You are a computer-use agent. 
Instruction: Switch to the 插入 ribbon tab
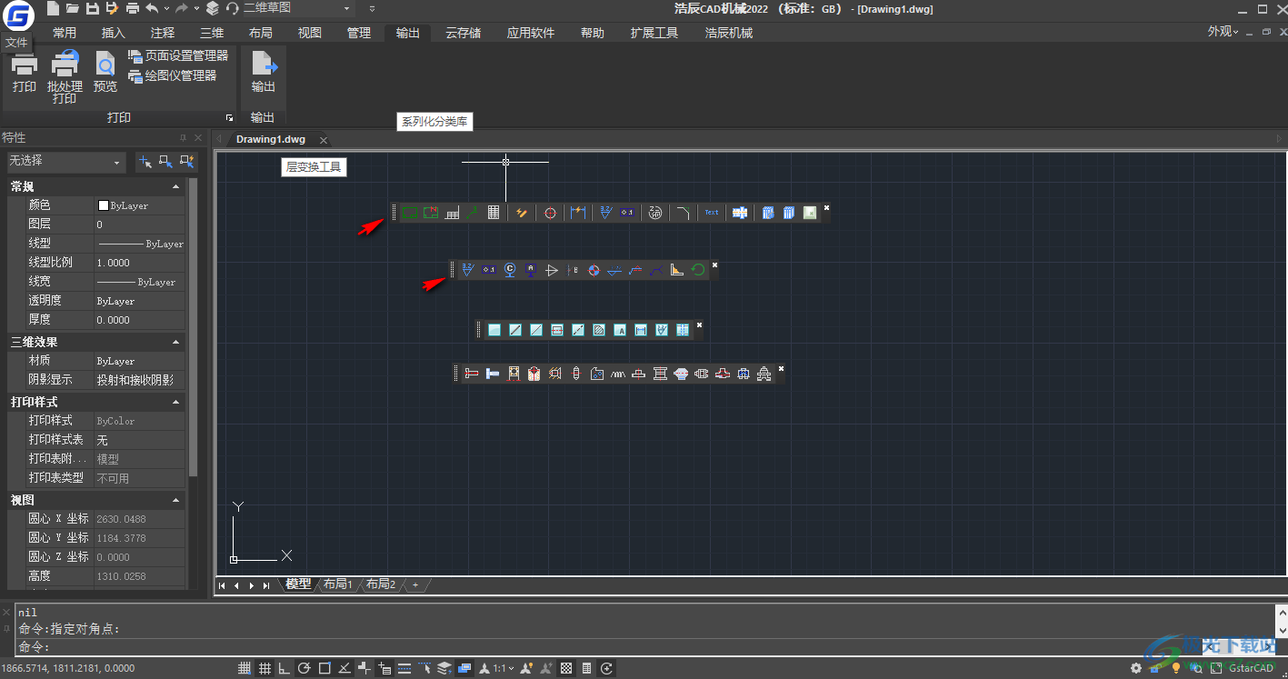pyautogui.click(x=114, y=33)
